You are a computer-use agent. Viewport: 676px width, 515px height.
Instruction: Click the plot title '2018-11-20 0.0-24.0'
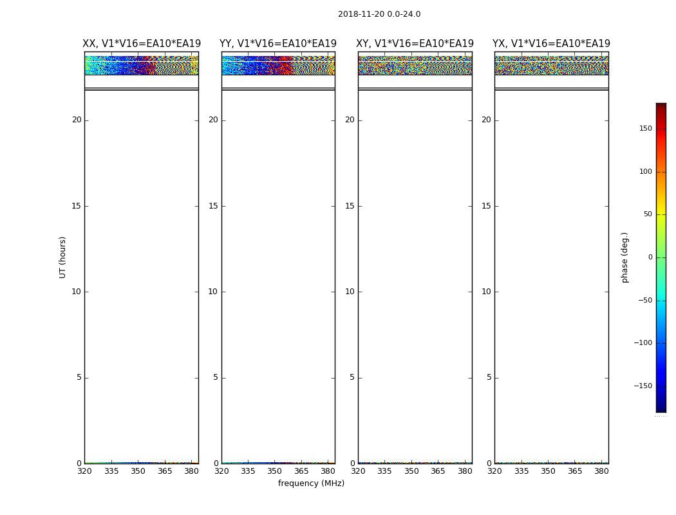(x=379, y=14)
